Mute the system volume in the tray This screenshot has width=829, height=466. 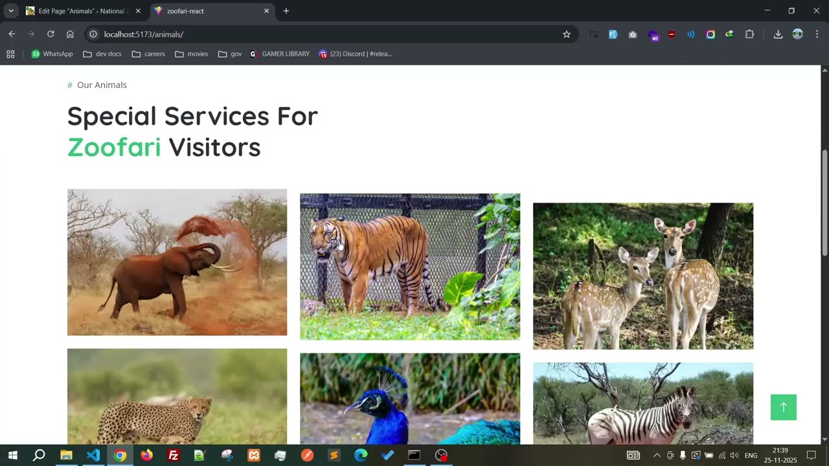click(x=734, y=455)
